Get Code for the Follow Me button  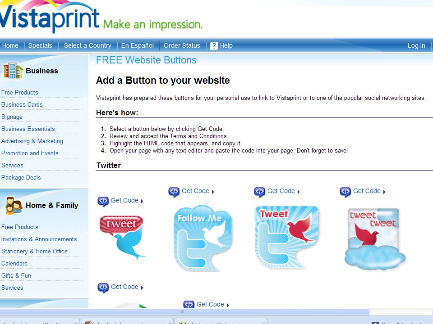tap(195, 191)
